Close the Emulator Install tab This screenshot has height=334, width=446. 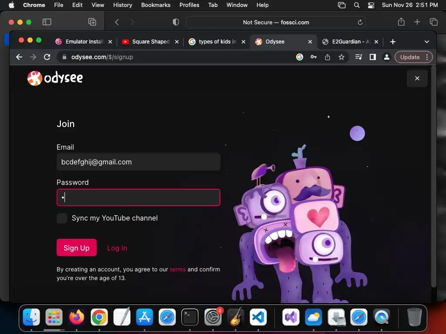(110, 42)
